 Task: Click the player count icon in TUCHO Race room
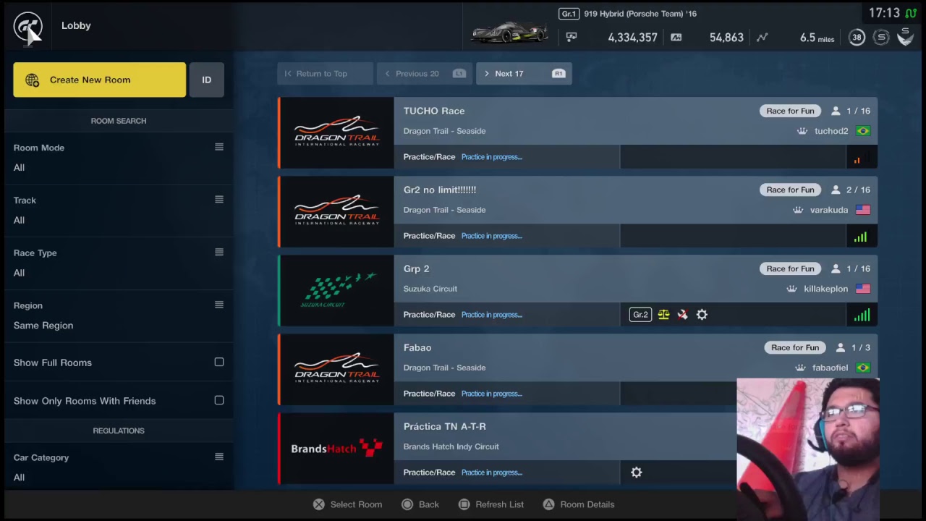pos(836,111)
